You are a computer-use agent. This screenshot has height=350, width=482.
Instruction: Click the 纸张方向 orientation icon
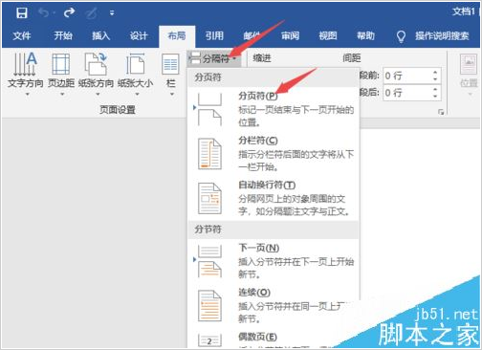pos(96,64)
